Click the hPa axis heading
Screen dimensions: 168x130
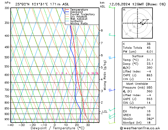click(x=7, y=3)
